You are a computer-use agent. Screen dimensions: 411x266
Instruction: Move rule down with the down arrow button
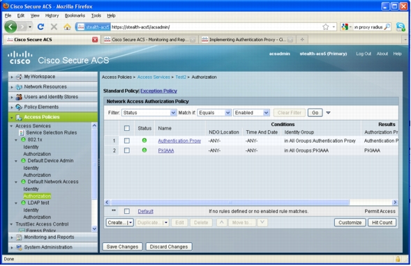tap(262, 223)
